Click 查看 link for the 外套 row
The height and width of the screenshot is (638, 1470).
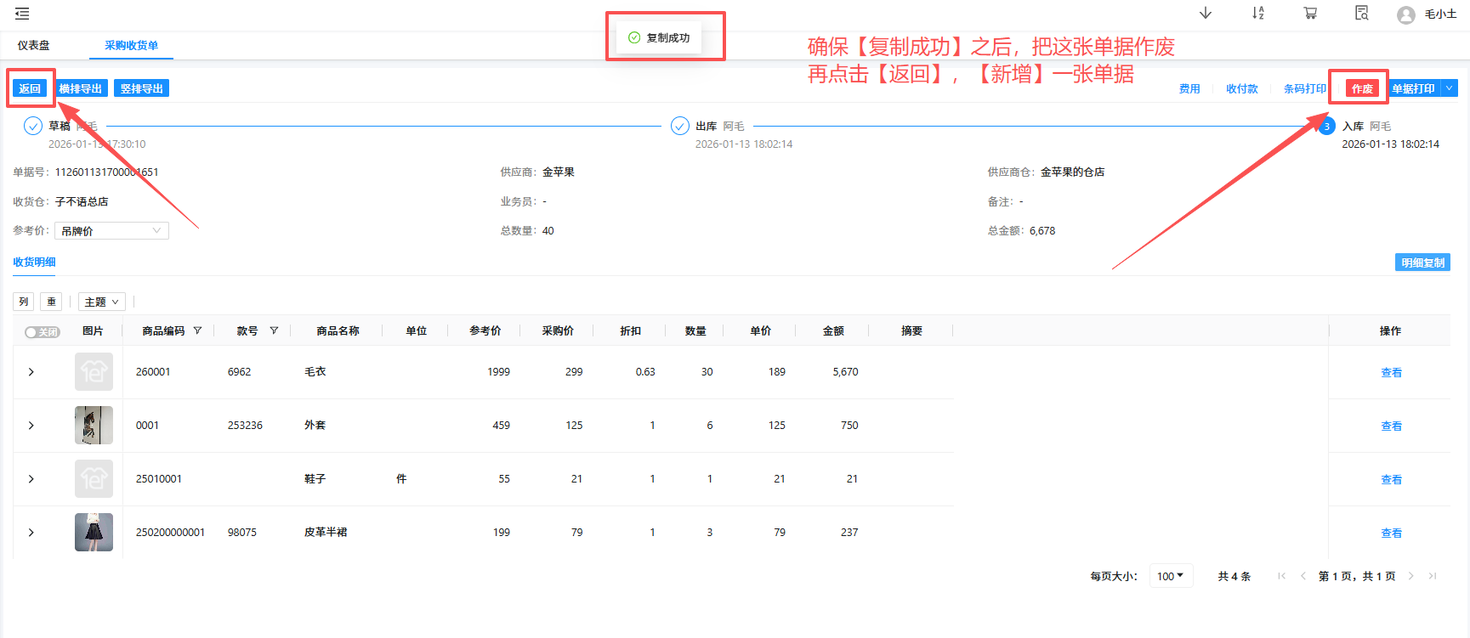(1391, 426)
